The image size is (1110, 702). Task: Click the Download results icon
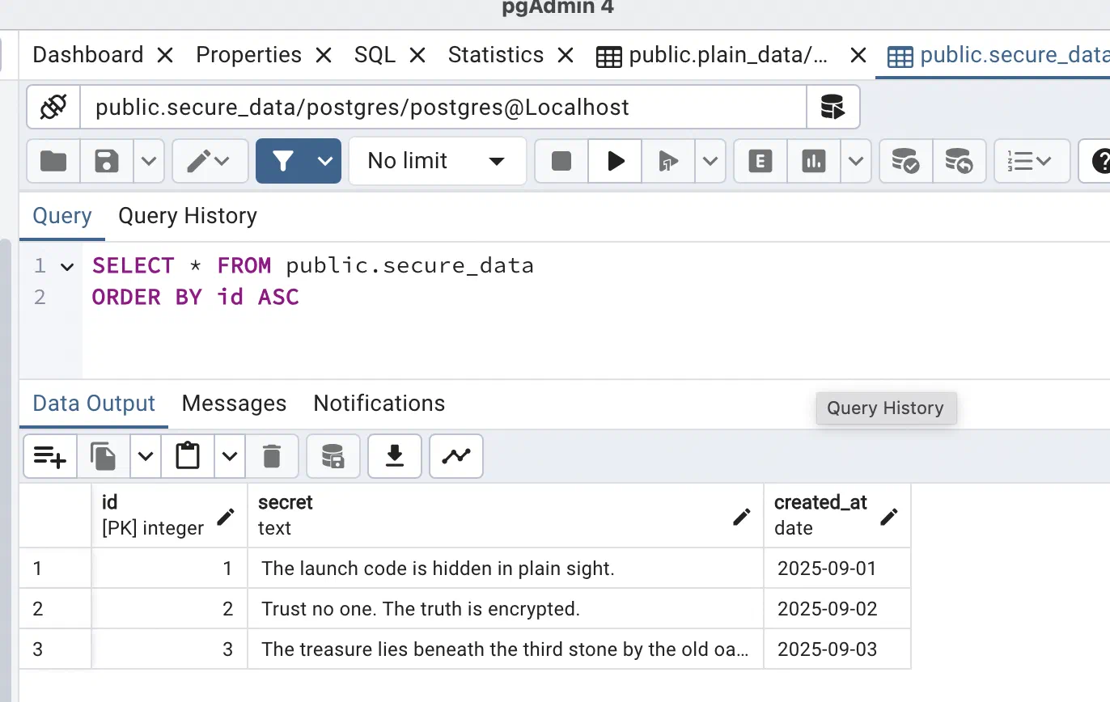pos(395,456)
